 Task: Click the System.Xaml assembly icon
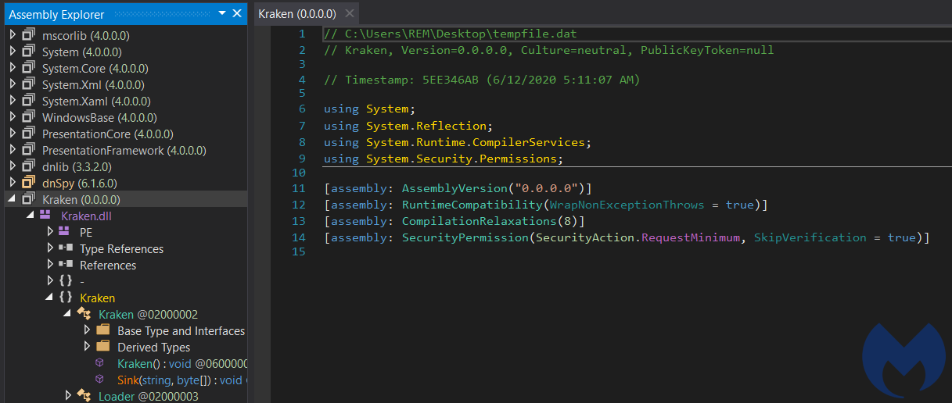[29, 101]
